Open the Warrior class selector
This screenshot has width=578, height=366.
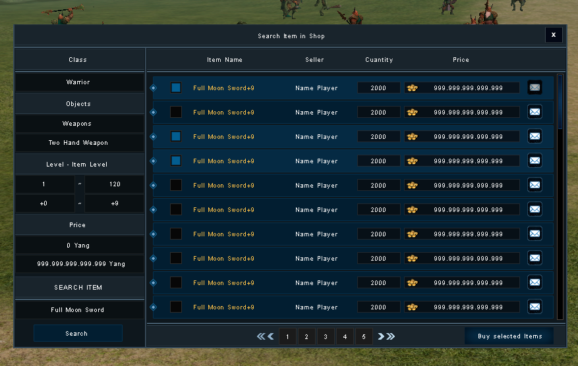coord(80,82)
